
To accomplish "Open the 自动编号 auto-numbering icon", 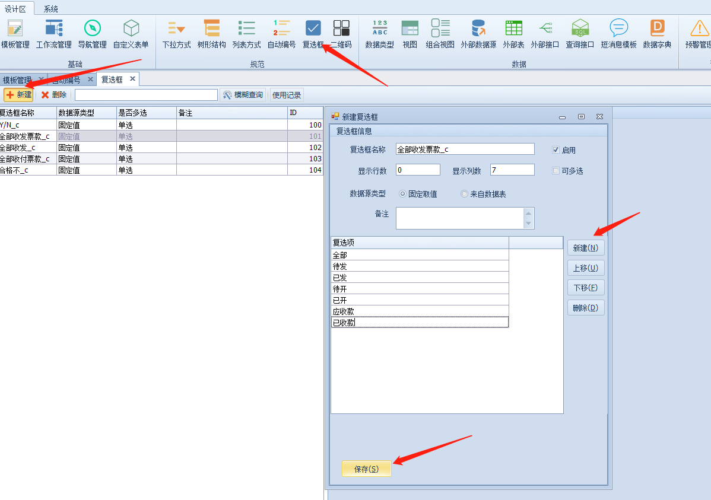I will 281,28.
